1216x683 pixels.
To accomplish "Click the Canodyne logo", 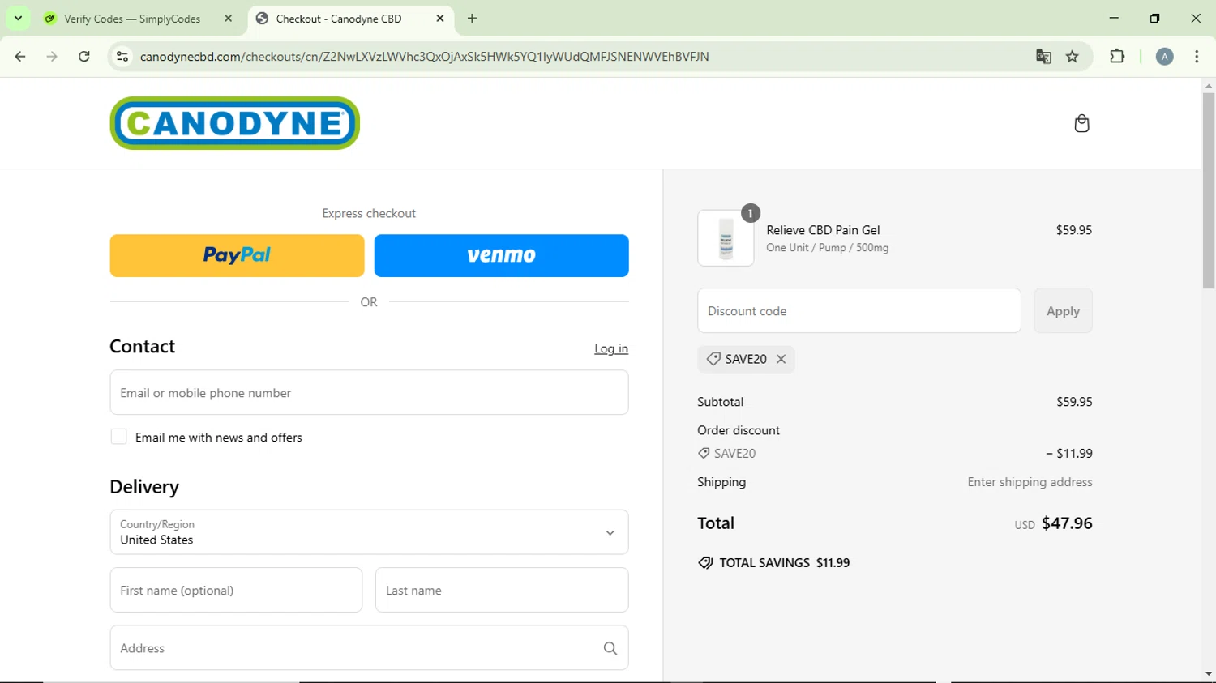I will coord(235,123).
